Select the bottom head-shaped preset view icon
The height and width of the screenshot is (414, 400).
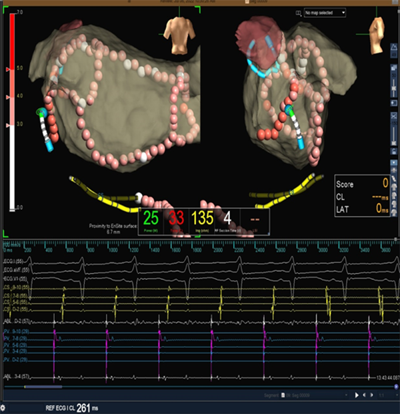click(x=394, y=212)
